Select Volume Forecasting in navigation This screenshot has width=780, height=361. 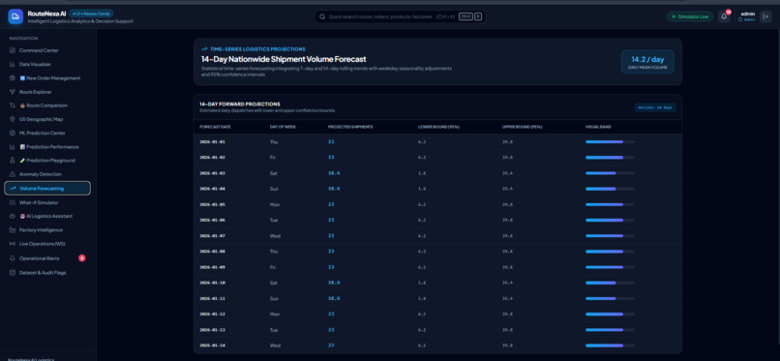pyautogui.click(x=47, y=189)
